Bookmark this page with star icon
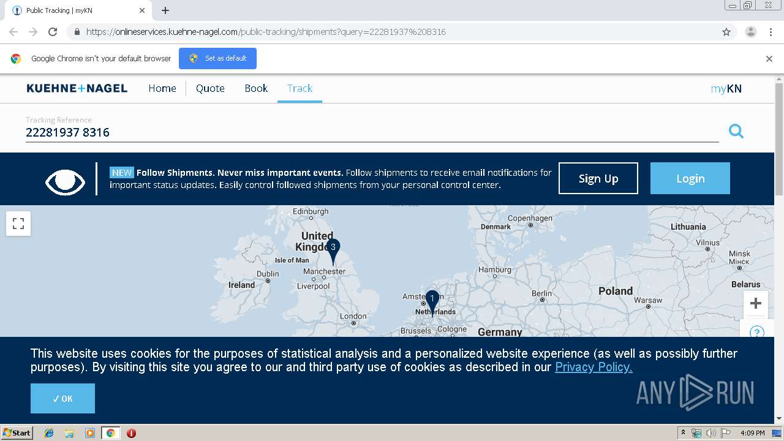784x441 pixels. (x=726, y=32)
